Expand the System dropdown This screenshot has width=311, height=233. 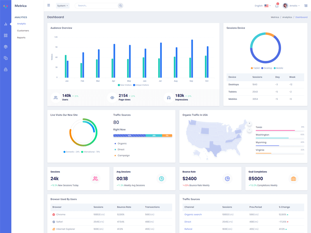pyautogui.click(x=63, y=5)
